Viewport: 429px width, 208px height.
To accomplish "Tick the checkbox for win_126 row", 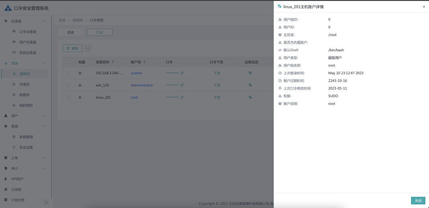I will point(69,85).
